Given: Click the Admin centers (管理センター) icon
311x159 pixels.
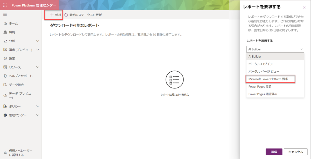Looking at the screenshot, I should (5, 115).
